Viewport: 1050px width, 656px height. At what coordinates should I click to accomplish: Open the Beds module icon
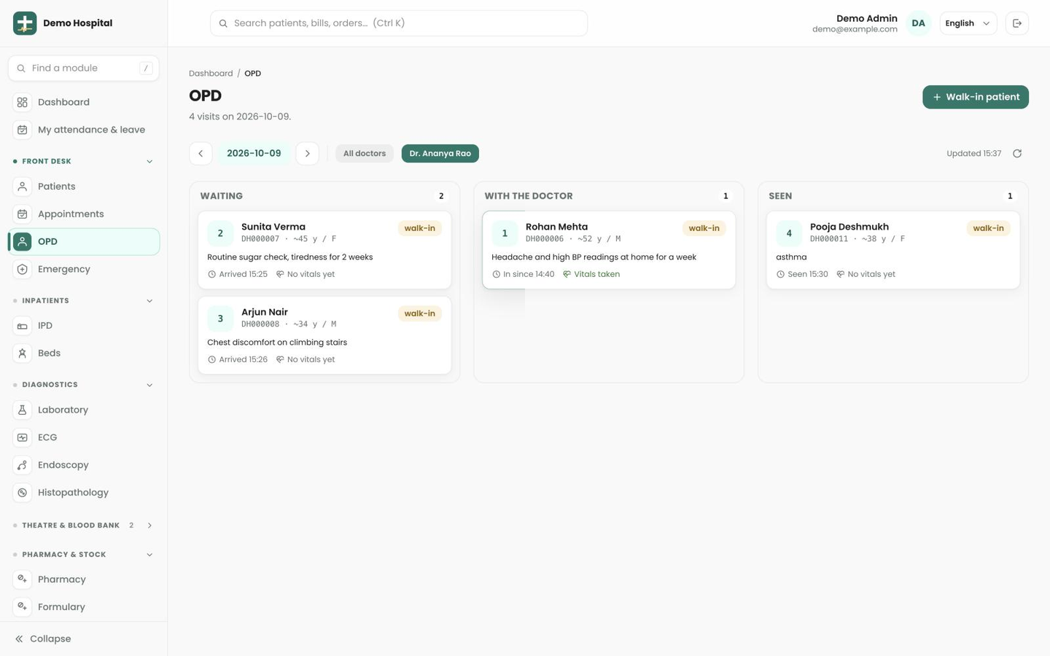[23, 354]
